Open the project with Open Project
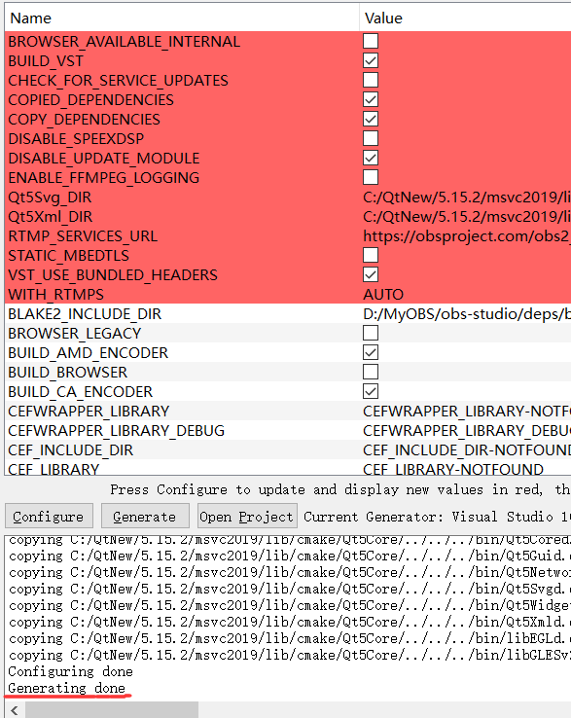The image size is (571, 718). tap(247, 516)
